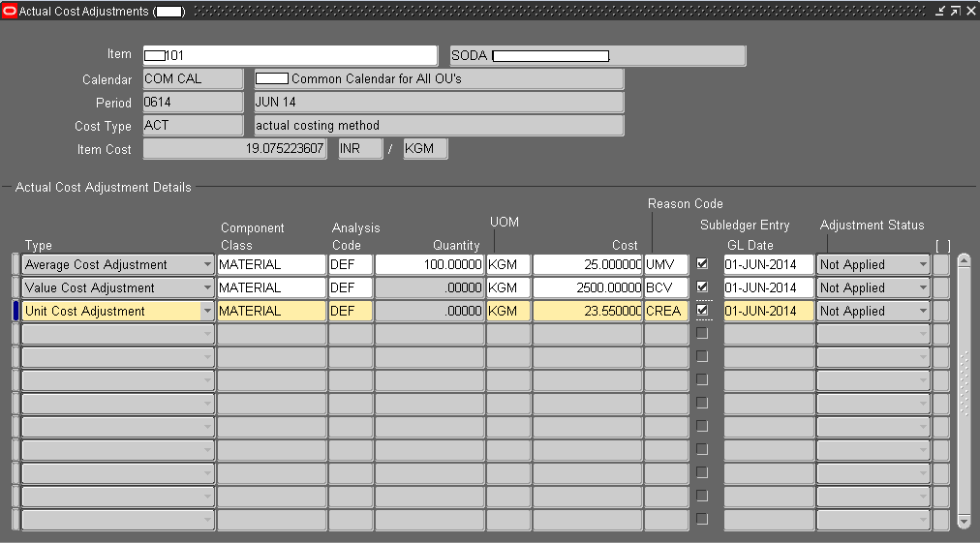Click Component Class MATERIAL in Unit Cost row
Screen dimensions: 980x543
click(271, 311)
